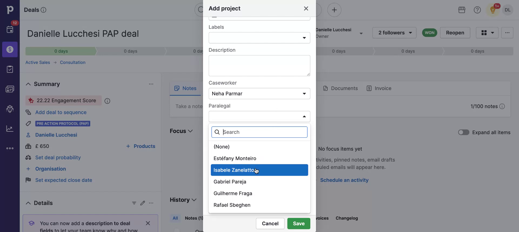This screenshot has height=232, width=519.
Task: Open the Activities calendar sidebar icon
Action: coord(10,29)
